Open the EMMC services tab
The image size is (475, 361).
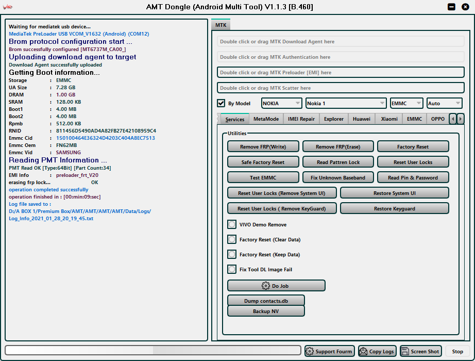point(414,119)
